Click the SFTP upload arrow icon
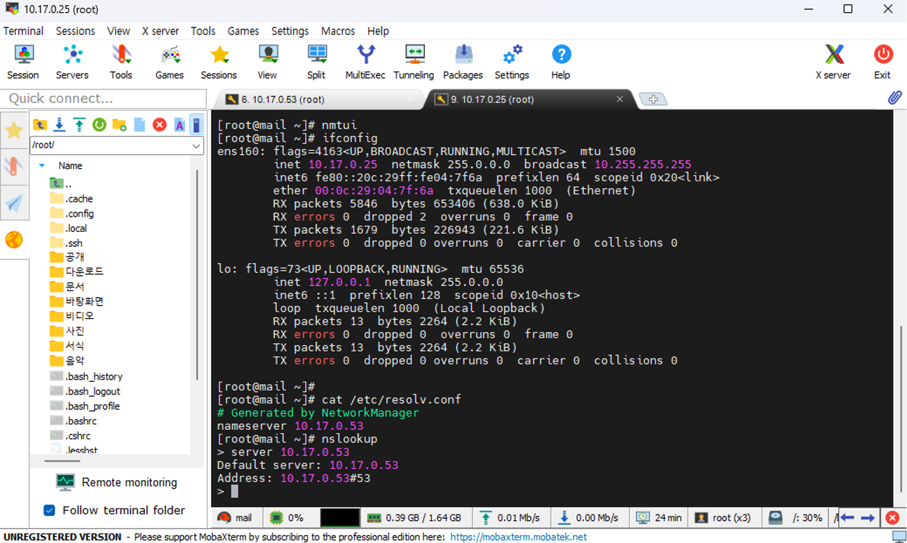The height and width of the screenshot is (543, 907). click(79, 125)
